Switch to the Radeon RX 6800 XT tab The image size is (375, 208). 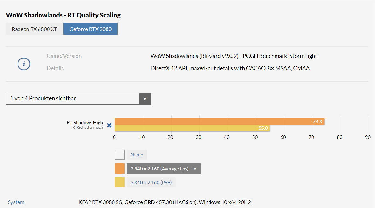pos(34,29)
